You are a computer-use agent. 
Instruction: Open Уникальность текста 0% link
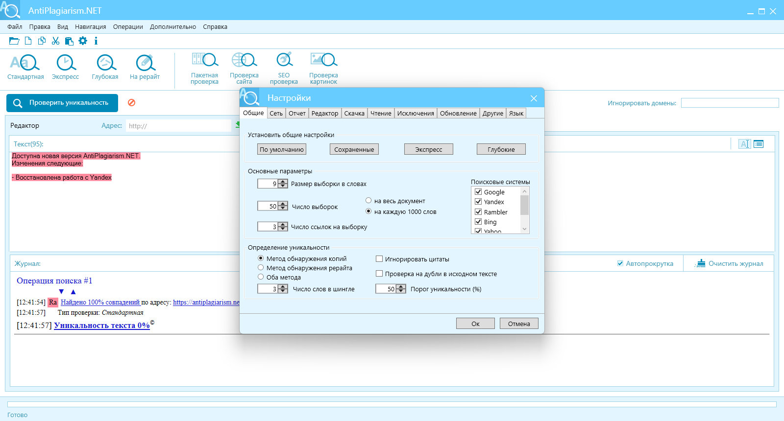[102, 326]
